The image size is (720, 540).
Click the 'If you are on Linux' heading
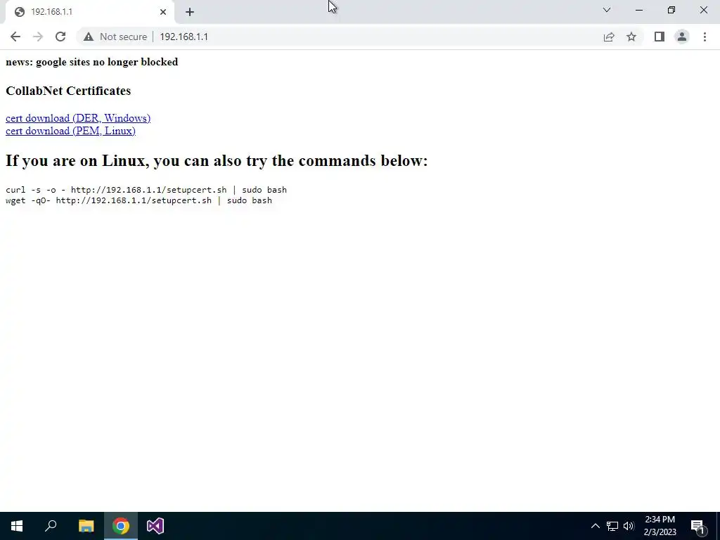pos(217,161)
